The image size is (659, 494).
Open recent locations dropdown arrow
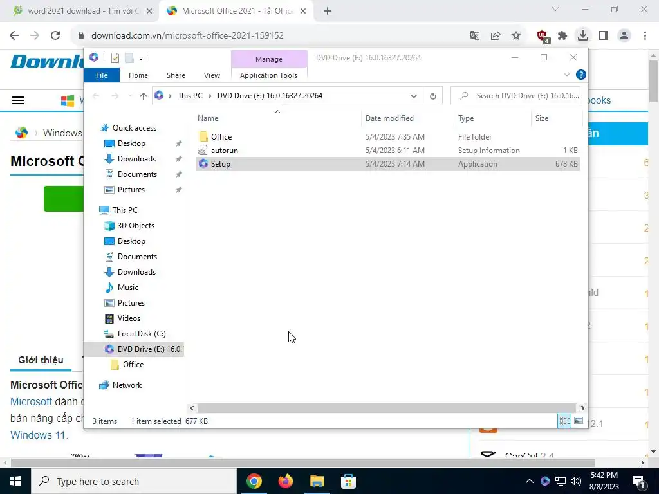tap(130, 96)
